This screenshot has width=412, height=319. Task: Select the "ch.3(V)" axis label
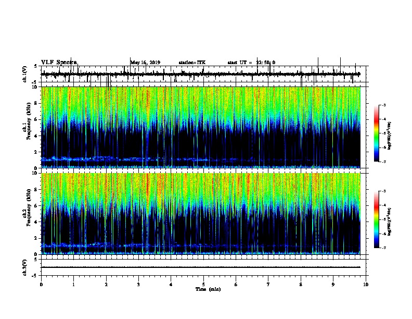(24, 267)
